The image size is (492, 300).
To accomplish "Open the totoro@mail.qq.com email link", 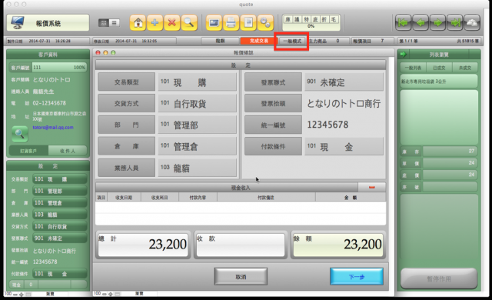I will point(53,128).
